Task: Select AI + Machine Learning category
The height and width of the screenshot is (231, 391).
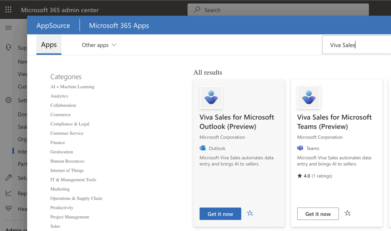Action: coord(72,87)
